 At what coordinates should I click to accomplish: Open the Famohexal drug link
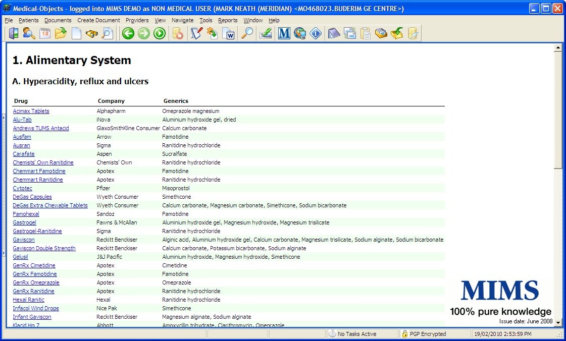(x=26, y=214)
